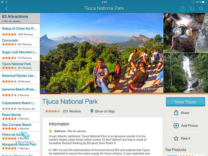The height and width of the screenshot is (156, 208).
Task: Select Corcovado in the attractions list
Action: pos(20,42)
